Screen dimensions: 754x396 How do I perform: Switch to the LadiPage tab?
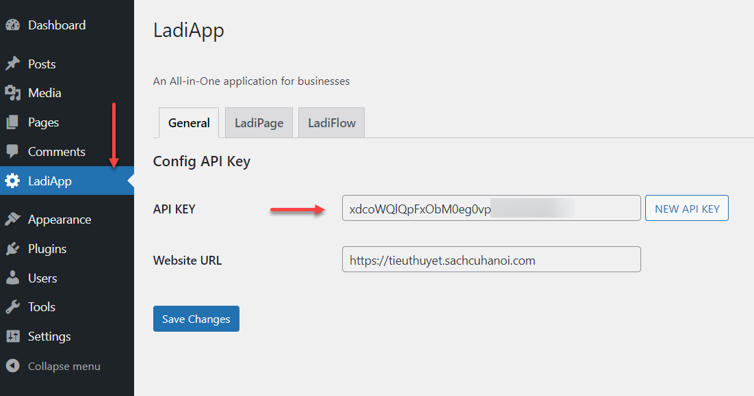tap(259, 123)
